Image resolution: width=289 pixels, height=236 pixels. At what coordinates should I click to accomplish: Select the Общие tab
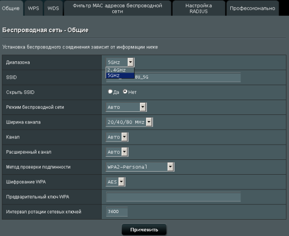click(11, 8)
